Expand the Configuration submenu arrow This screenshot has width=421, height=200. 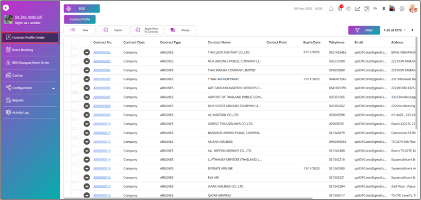(x=53, y=88)
